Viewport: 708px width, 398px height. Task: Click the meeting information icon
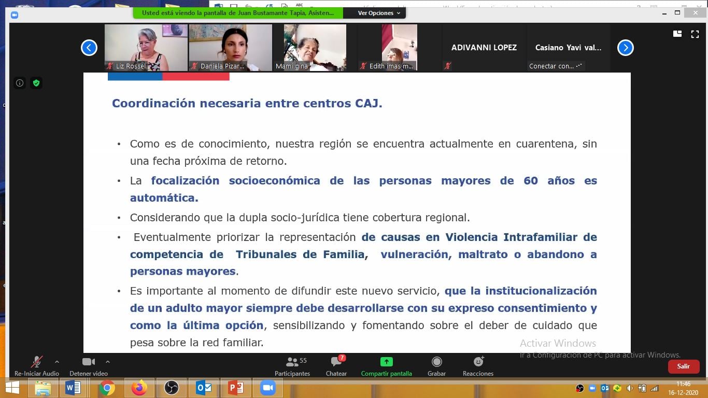(x=20, y=83)
